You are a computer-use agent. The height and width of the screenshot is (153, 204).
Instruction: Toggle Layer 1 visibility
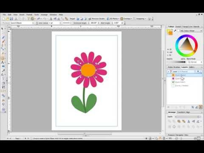[198, 71]
